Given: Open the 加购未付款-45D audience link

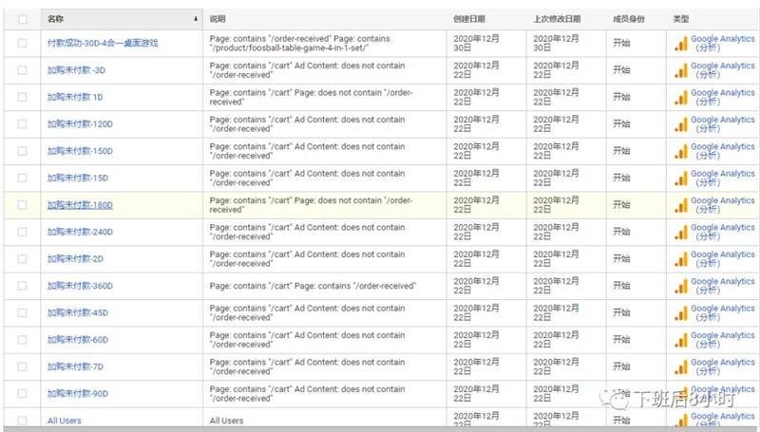Looking at the screenshot, I should coord(78,313).
